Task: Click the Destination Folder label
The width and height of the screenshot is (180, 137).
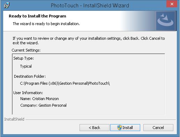Action: point(30,76)
